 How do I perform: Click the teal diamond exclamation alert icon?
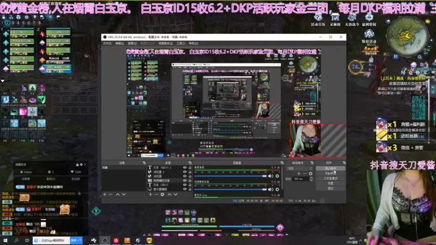coord(96,211)
